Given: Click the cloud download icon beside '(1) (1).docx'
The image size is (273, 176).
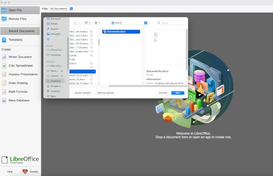Looking at the screenshot, I should 91,75.
